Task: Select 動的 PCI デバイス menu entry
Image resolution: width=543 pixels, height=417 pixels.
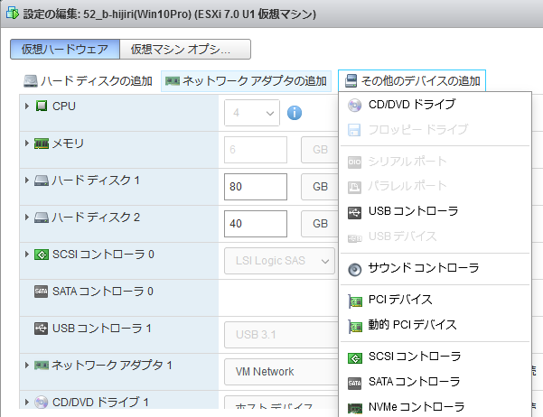Action: click(435, 325)
